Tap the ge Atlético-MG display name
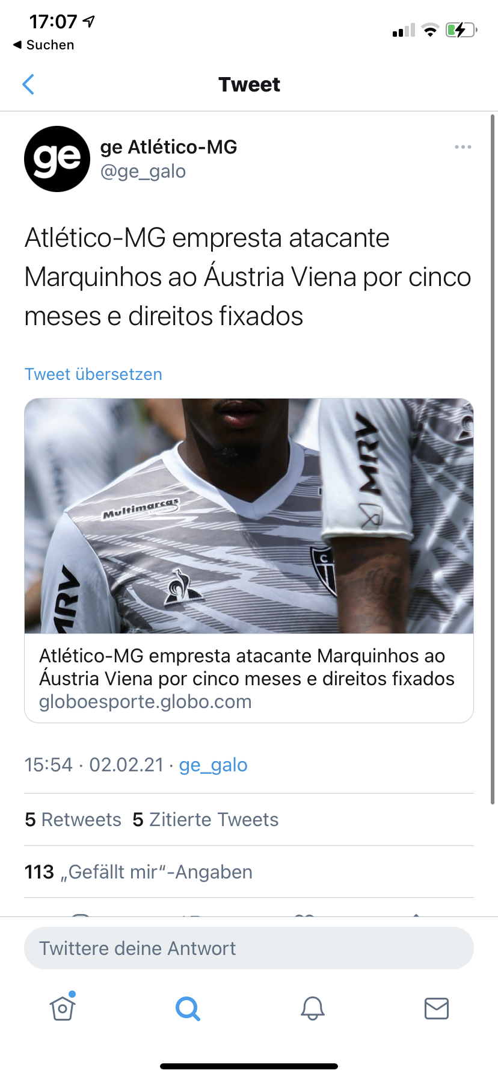 pyautogui.click(x=168, y=147)
